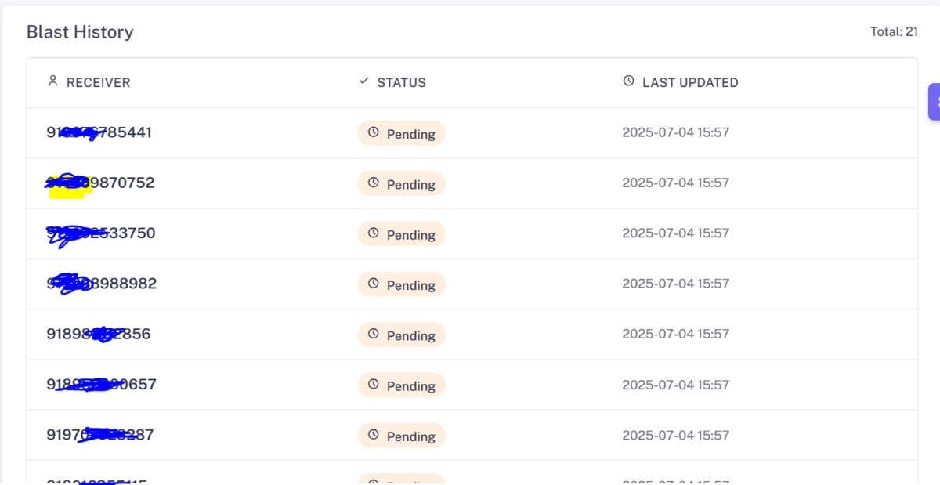This screenshot has height=485, width=940.
Task: Select receiver number ending 8988982
Action: coord(102,284)
